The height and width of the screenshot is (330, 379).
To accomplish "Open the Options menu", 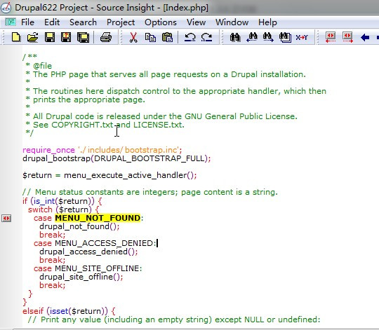I will [x=161, y=22].
